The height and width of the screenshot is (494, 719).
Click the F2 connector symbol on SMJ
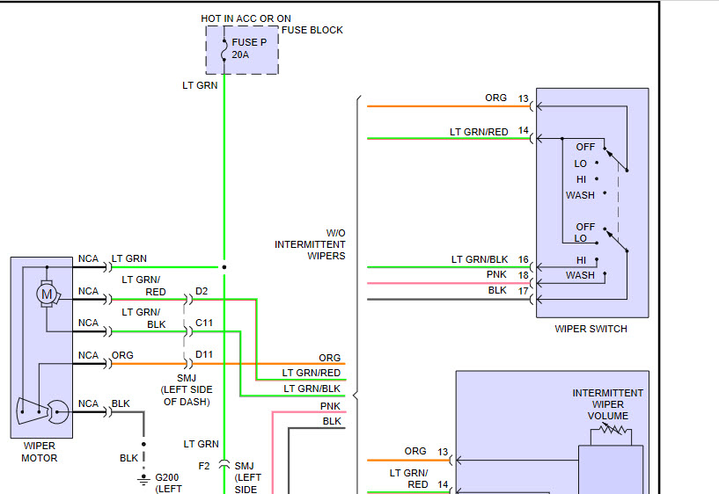(x=224, y=463)
